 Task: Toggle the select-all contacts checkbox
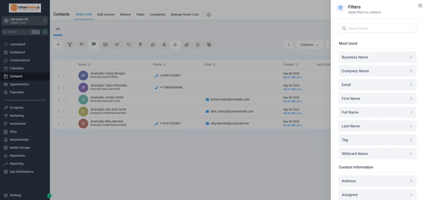tap(65, 64)
